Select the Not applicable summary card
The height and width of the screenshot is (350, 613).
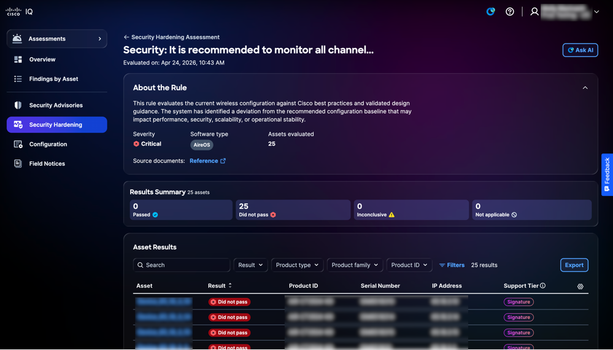coord(531,210)
